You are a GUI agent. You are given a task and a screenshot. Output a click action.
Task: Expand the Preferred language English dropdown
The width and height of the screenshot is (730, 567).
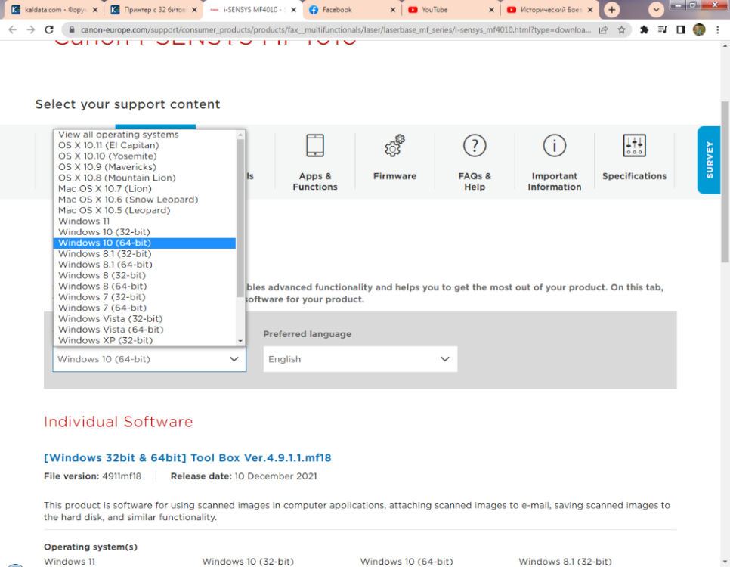coord(360,359)
